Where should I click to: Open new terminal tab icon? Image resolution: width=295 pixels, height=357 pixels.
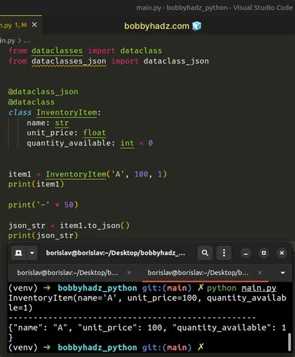[19, 253]
